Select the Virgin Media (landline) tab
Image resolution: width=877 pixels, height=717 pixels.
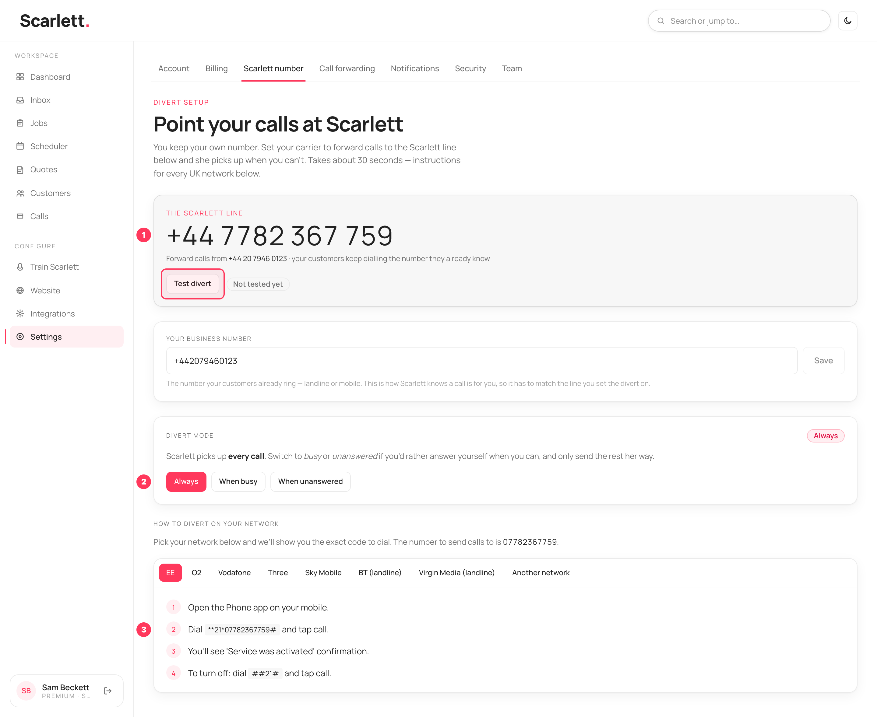pyautogui.click(x=456, y=572)
